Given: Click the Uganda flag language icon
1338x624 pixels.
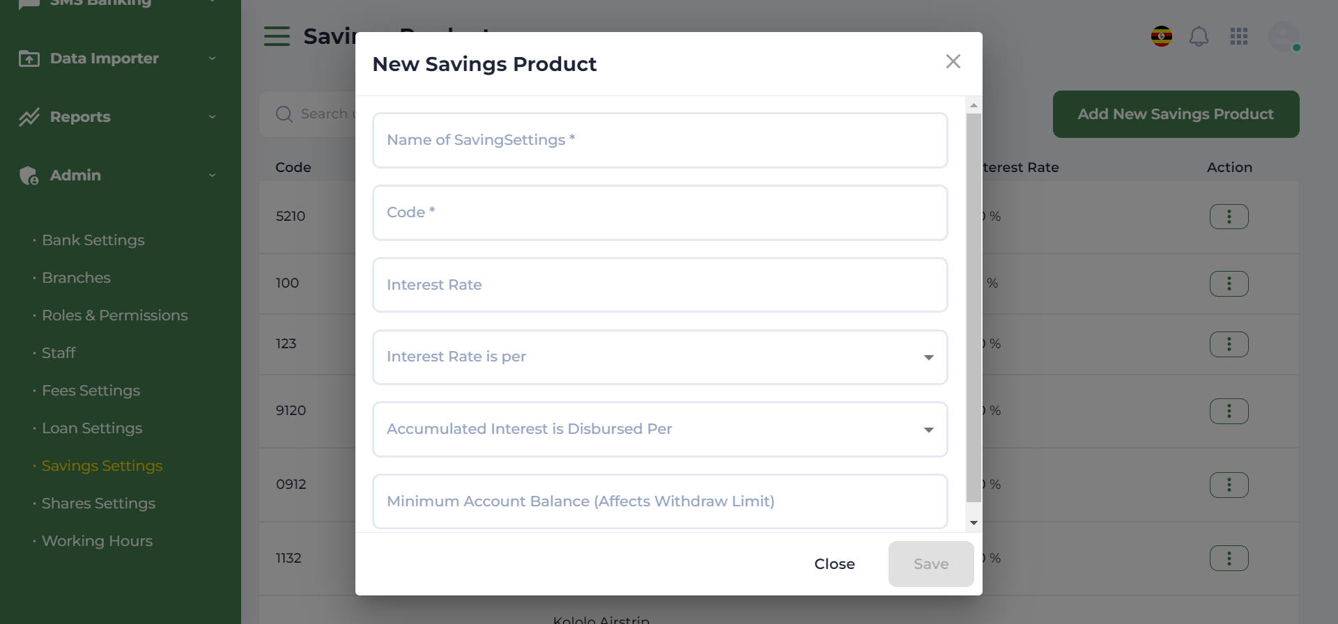Looking at the screenshot, I should pyautogui.click(x=1161, y=36).
